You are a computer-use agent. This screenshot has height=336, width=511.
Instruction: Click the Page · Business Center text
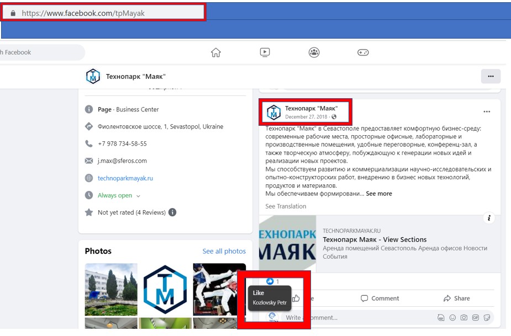coord(128,109)
